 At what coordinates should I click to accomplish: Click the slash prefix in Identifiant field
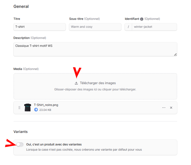point(128,27)
